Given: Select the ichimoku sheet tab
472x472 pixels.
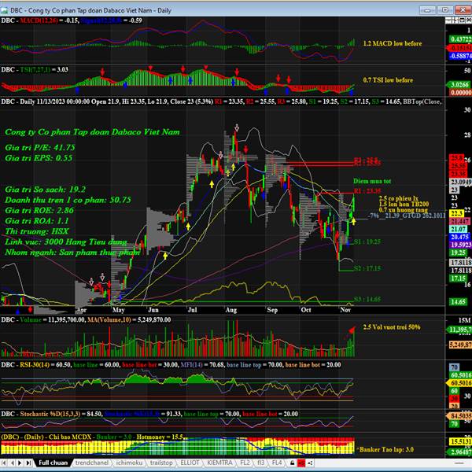Looking at the screenshot, I should point(129,463).
